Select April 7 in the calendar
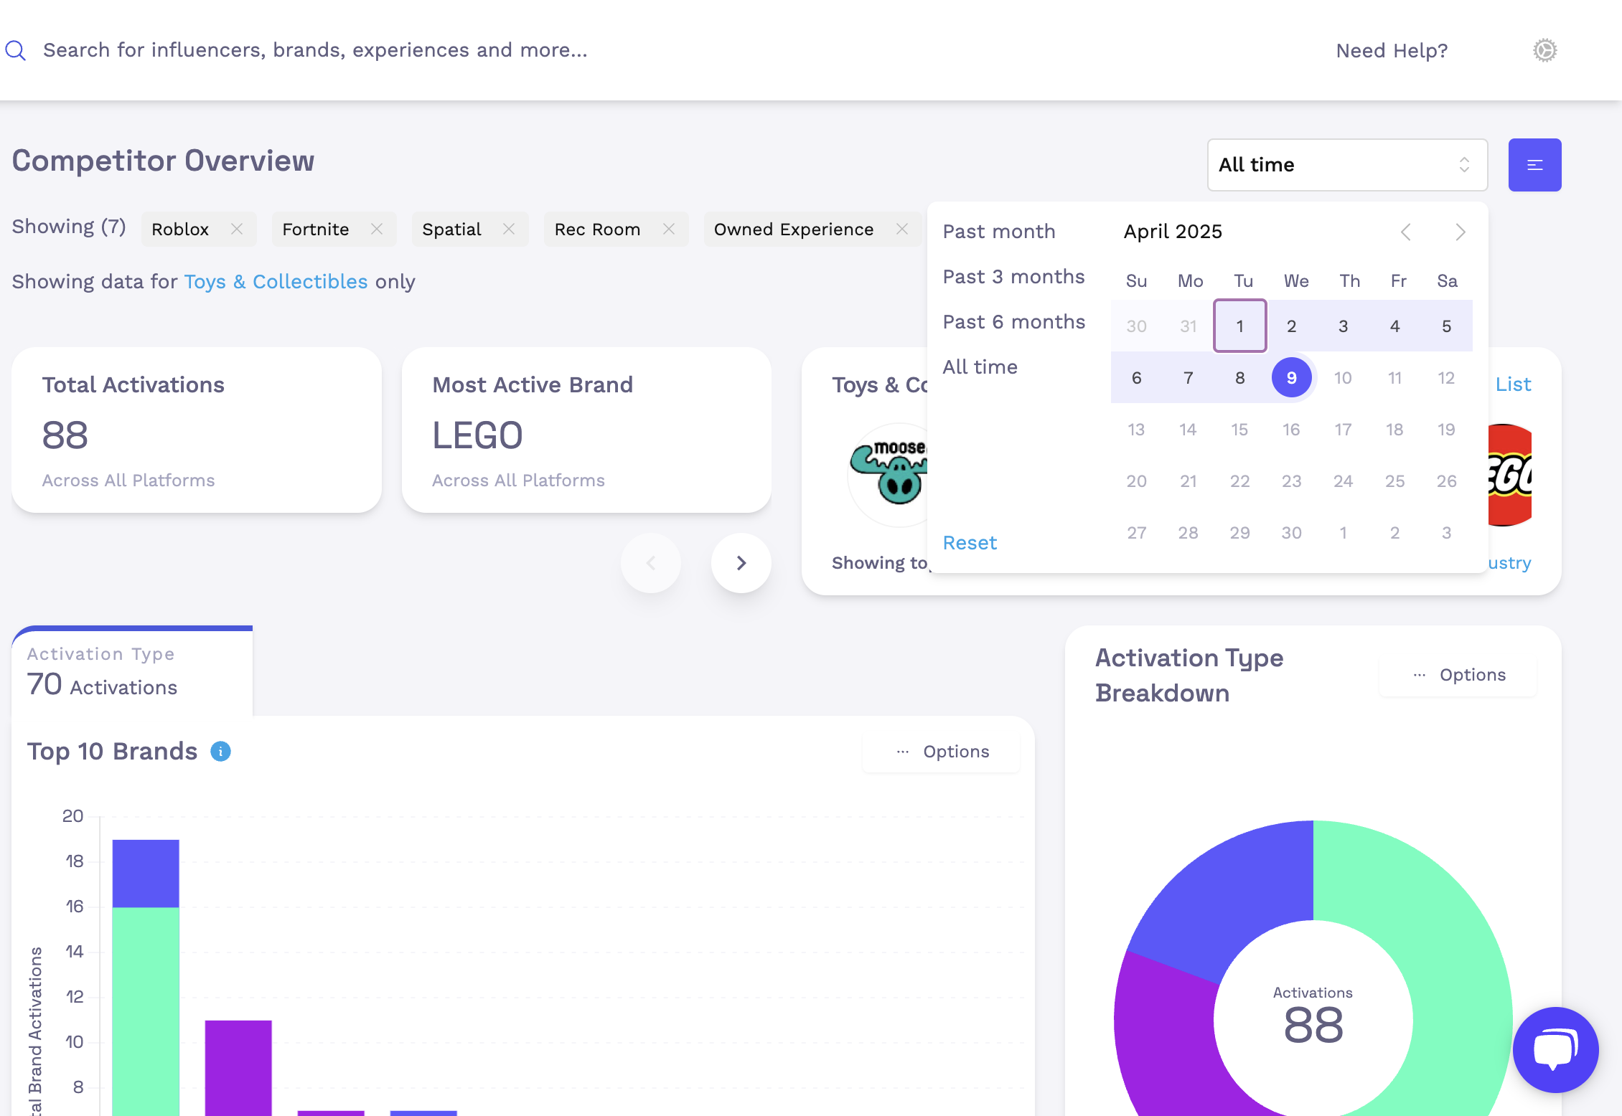Image resolution: width=1622 pixels, height=1116 pixels. tap(1188, 378)
